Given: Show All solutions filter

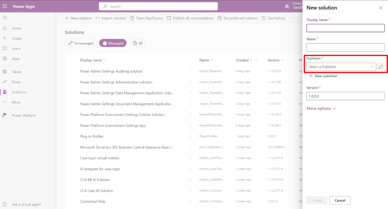Looking at the screenshot, I should click(x=137, y=43).
